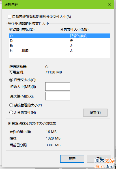116x169 pixels.
Task: Click the 设置(S) button
Action: click(95, 113)
